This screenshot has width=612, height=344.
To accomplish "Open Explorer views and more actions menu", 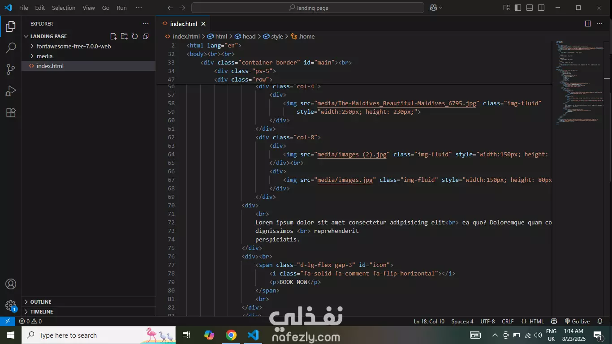I will click(x=146, y=24).
